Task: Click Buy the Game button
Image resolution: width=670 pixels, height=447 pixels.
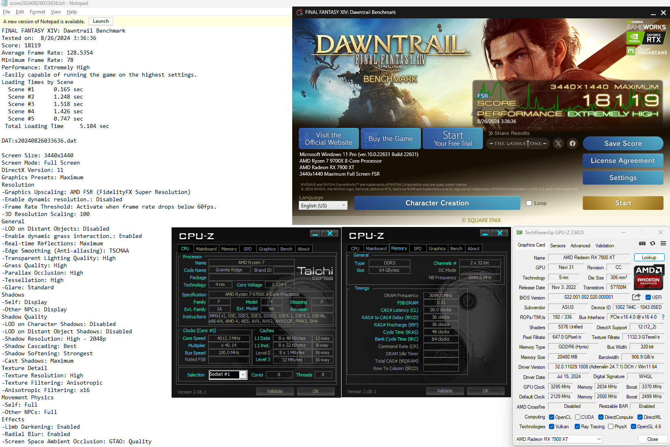Action: tap(390, 139)
